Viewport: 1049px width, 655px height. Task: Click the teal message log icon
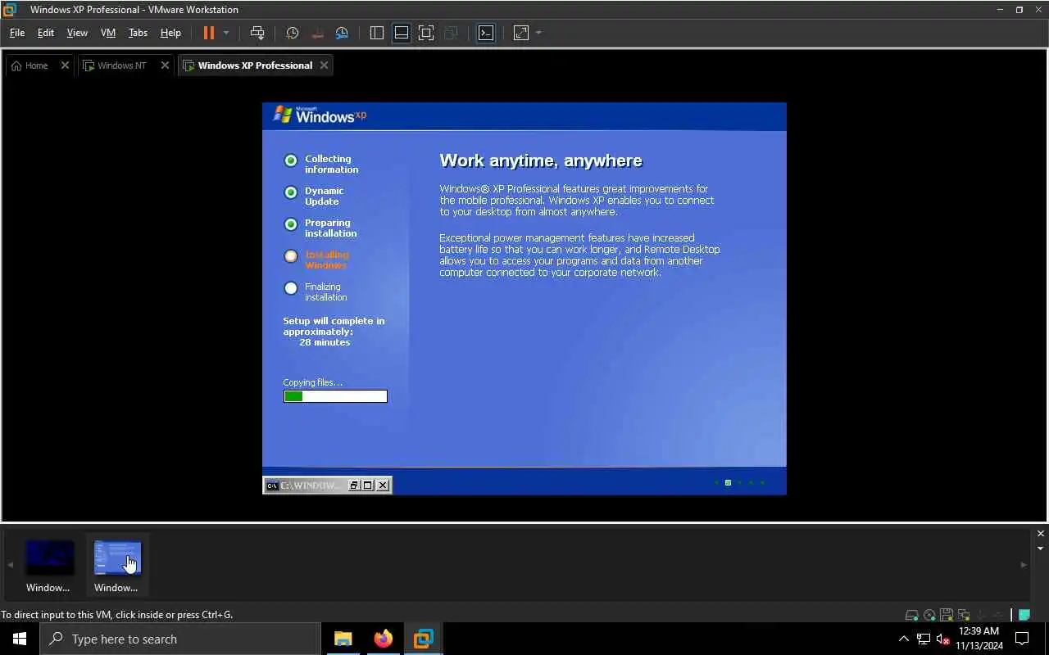click(1024, 615)
